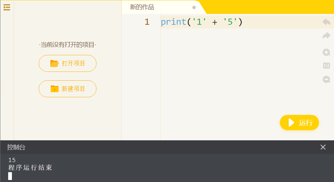The width and height of the screenshot is (334, 182).
Task: Click the '5' string literal in code
Action: pyautogui.click(x=230, y=22)
